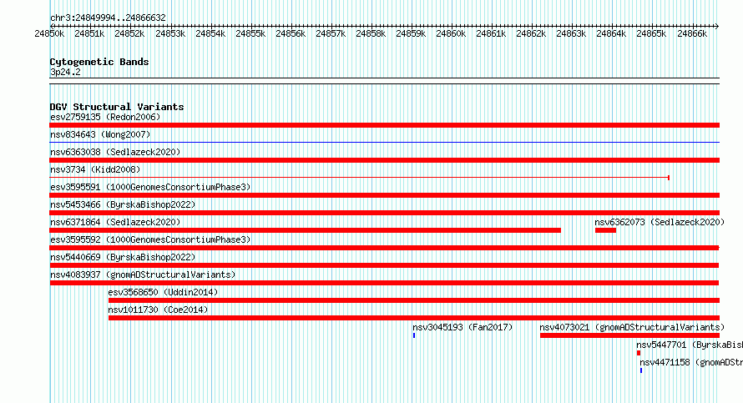The width and height of the screenshot is (743, 403).
Task: Open nsv4083937 (gnomADStructuralVariants) label
Action: tap(143, 275)
